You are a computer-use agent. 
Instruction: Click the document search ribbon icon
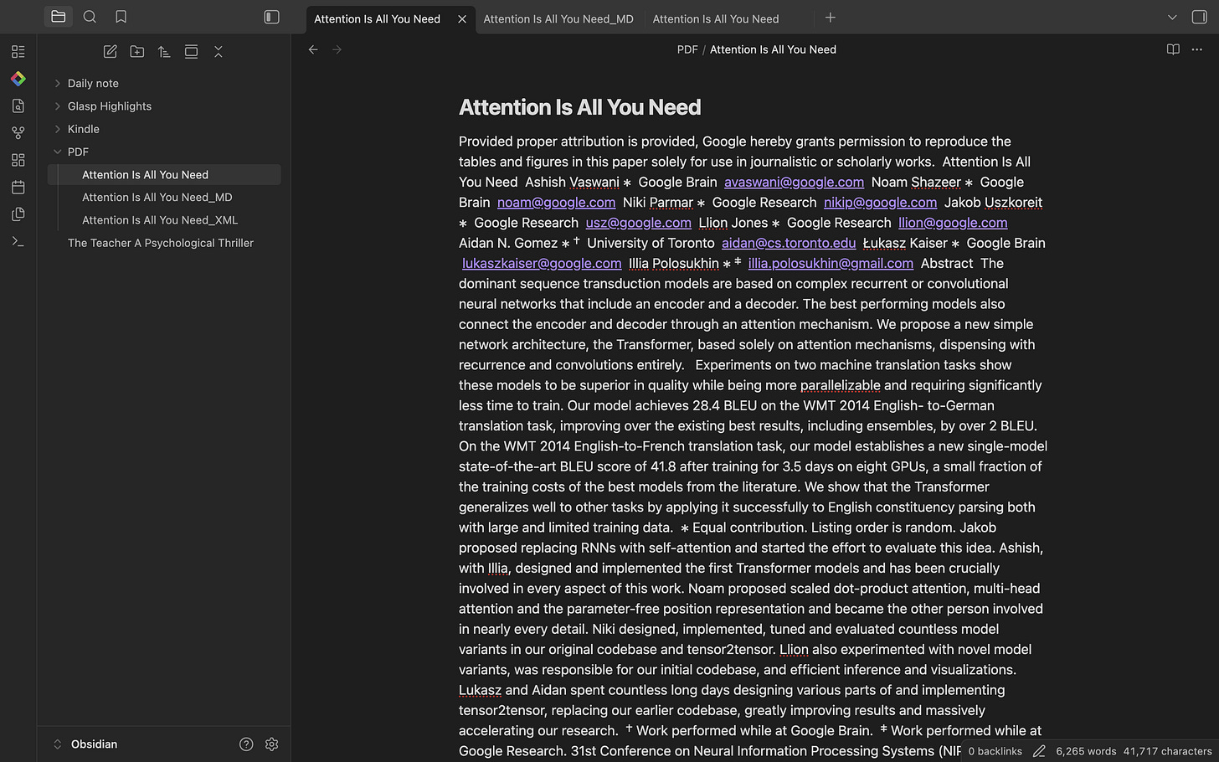click(18, 106)
